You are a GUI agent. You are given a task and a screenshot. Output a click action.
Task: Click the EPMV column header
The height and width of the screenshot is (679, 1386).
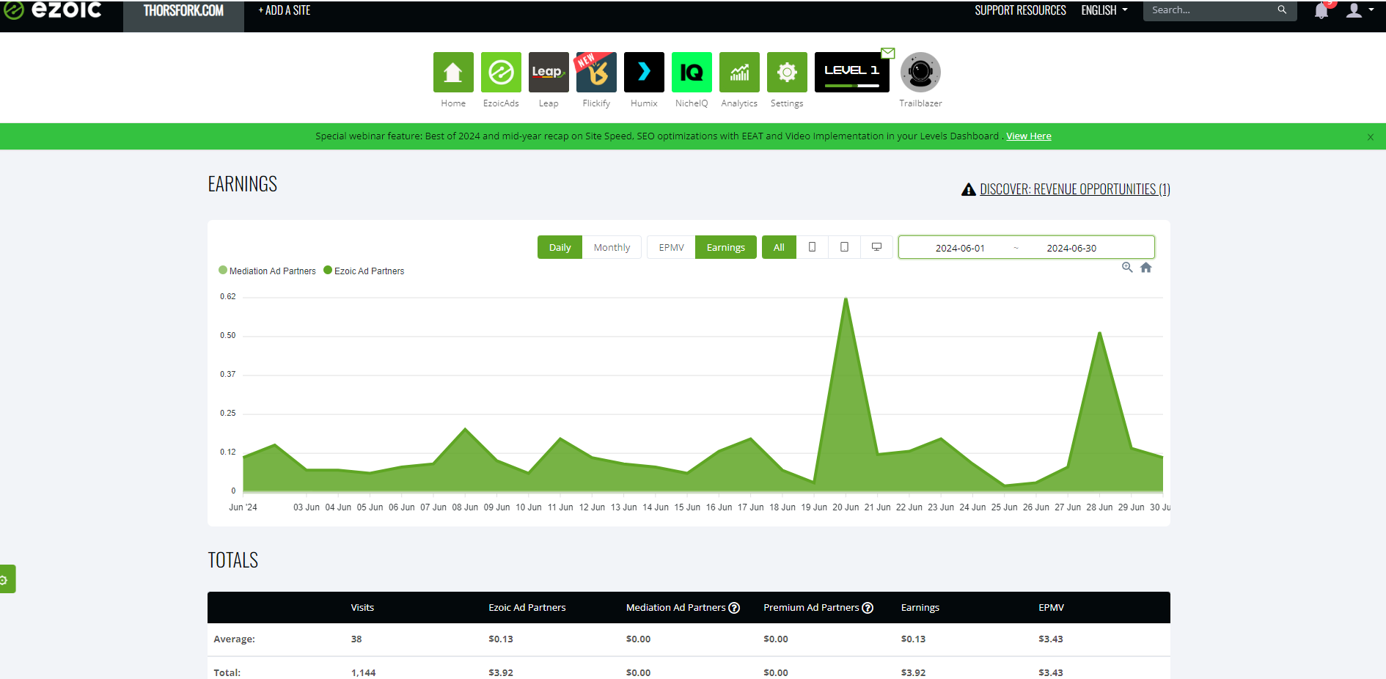pyautogui.click(x=1051, y=607)
